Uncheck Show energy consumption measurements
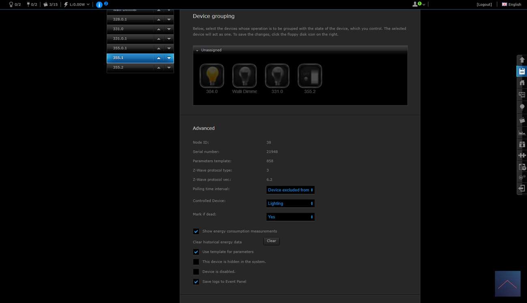 (x=196, y=231)
